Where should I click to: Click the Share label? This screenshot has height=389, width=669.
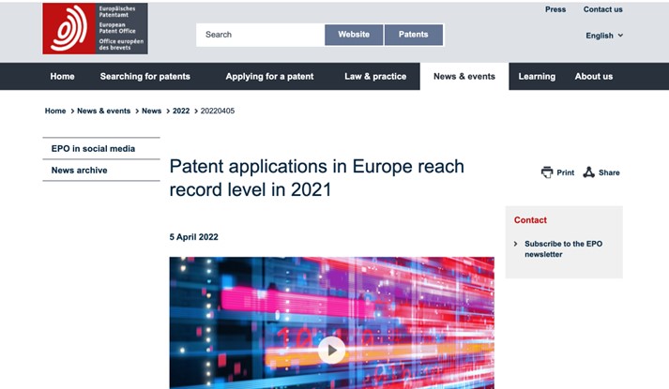pyautogui.click(x=609, y=172)
